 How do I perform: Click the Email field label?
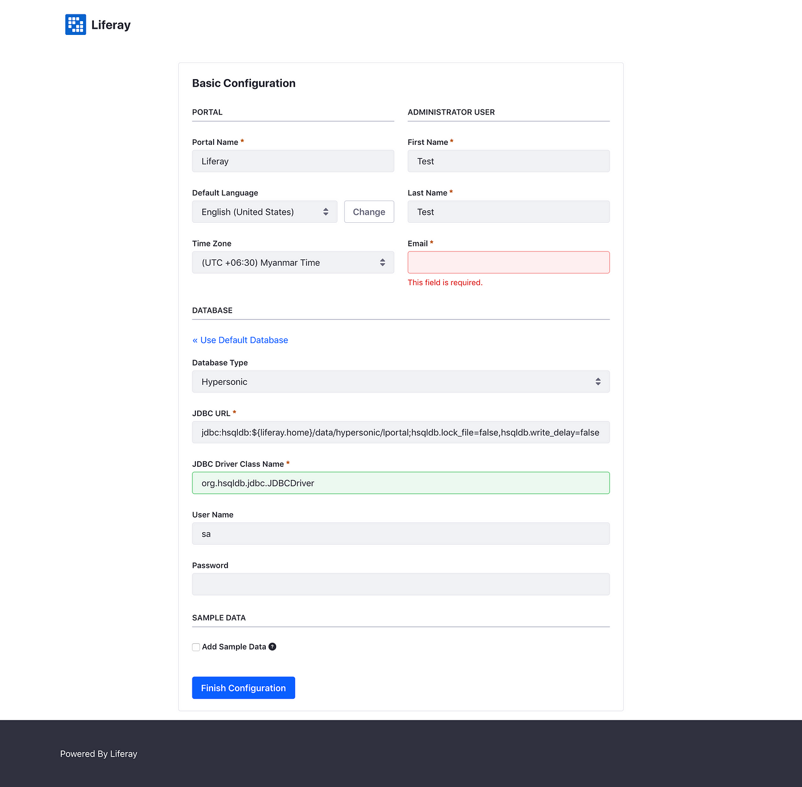click(x=418, y=243)
